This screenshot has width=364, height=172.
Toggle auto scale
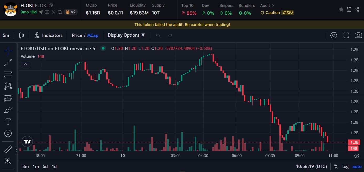click(x=357, y=166)
